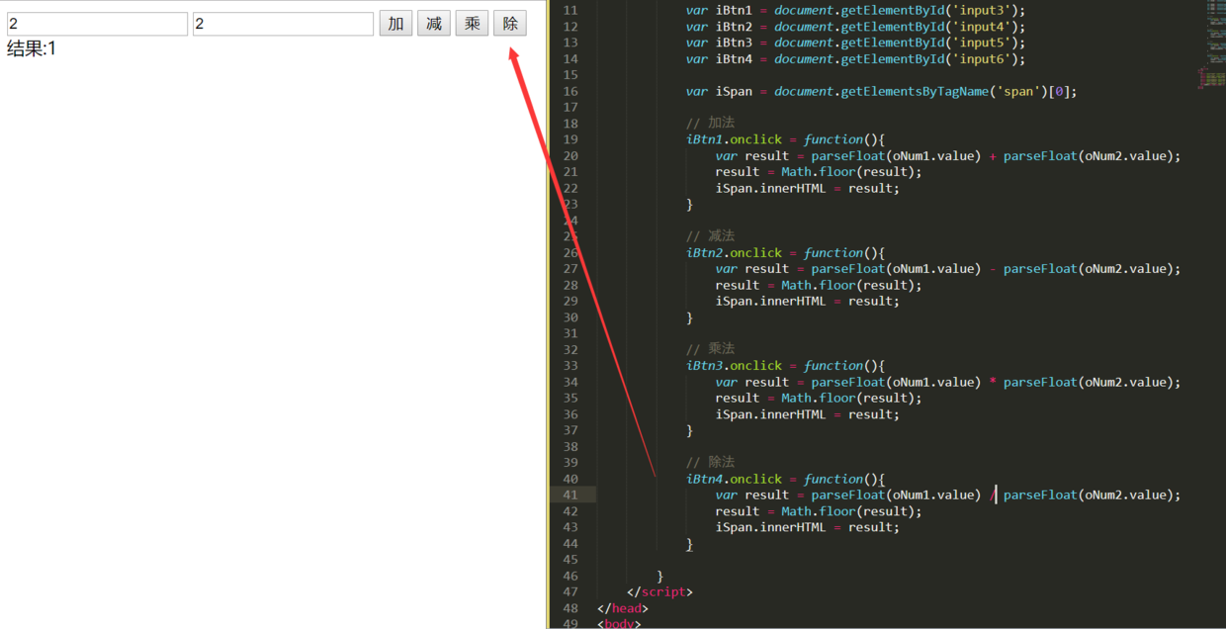The image size is (1226, 629).
Task: Click the 结果:1 result text
Action: (x=32, y=48)
